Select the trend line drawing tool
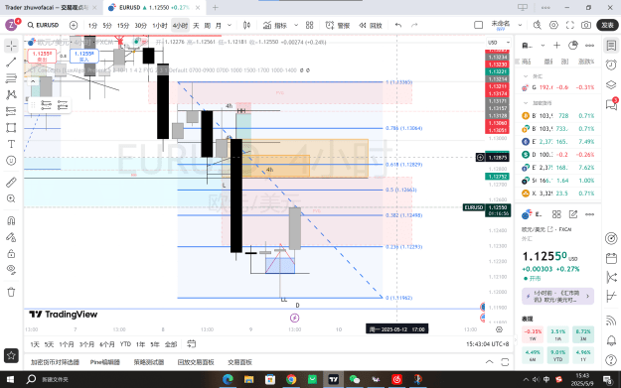The image size is (621, 388). coord(11,63)
